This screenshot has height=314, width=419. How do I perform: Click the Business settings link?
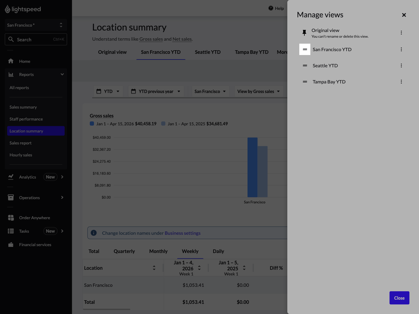(183, 233)
